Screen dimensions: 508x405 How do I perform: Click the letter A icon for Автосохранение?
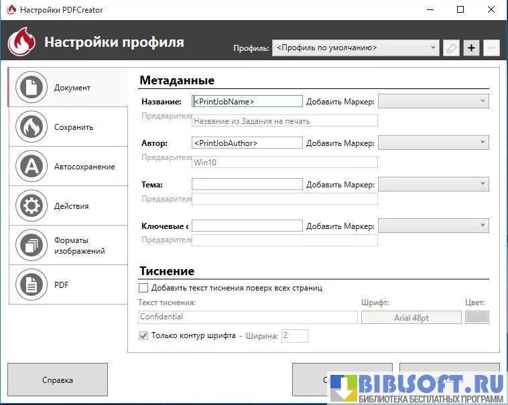[31, 167]
